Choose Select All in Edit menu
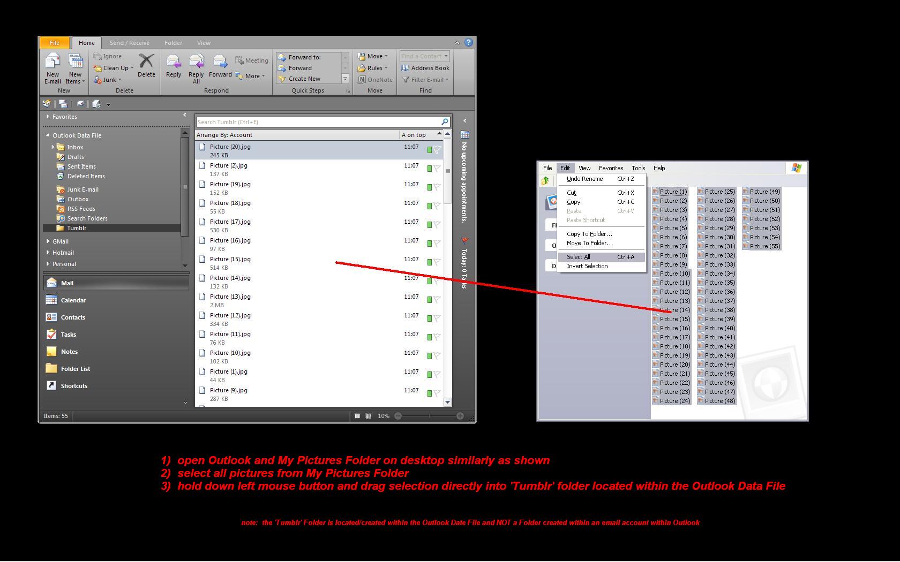 click(602, 257)
